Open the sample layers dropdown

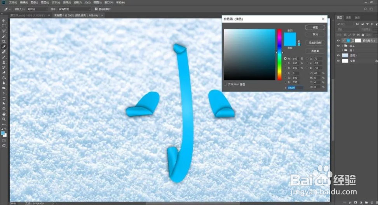pyautogui.click(x=75, y=9)
